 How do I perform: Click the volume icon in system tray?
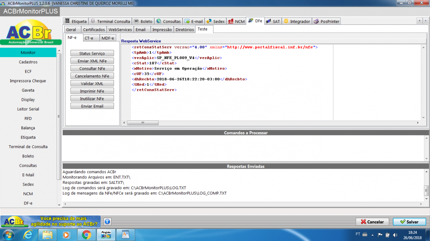tap(395, 235)
